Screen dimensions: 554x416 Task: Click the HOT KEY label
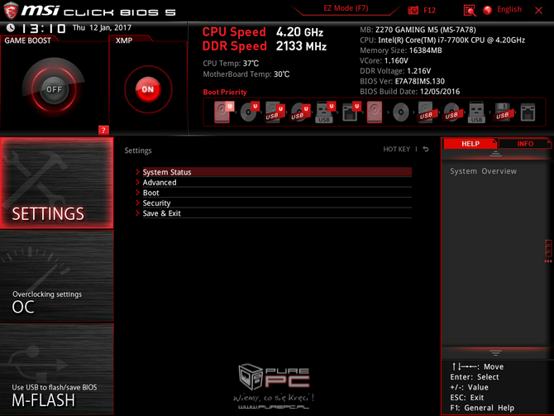396,149
